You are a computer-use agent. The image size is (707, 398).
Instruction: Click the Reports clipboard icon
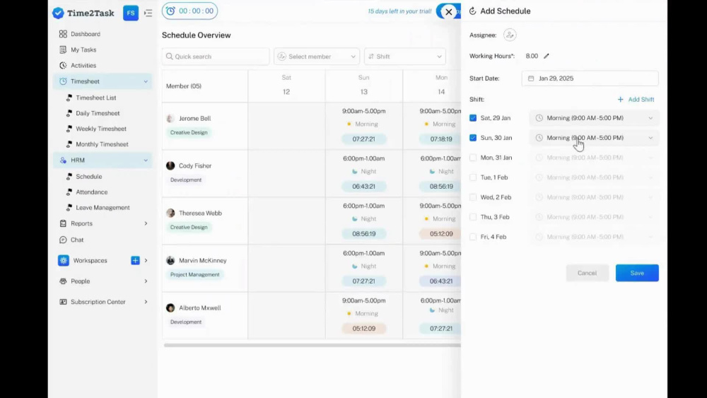pyautogui.click(x=63, y=223)
